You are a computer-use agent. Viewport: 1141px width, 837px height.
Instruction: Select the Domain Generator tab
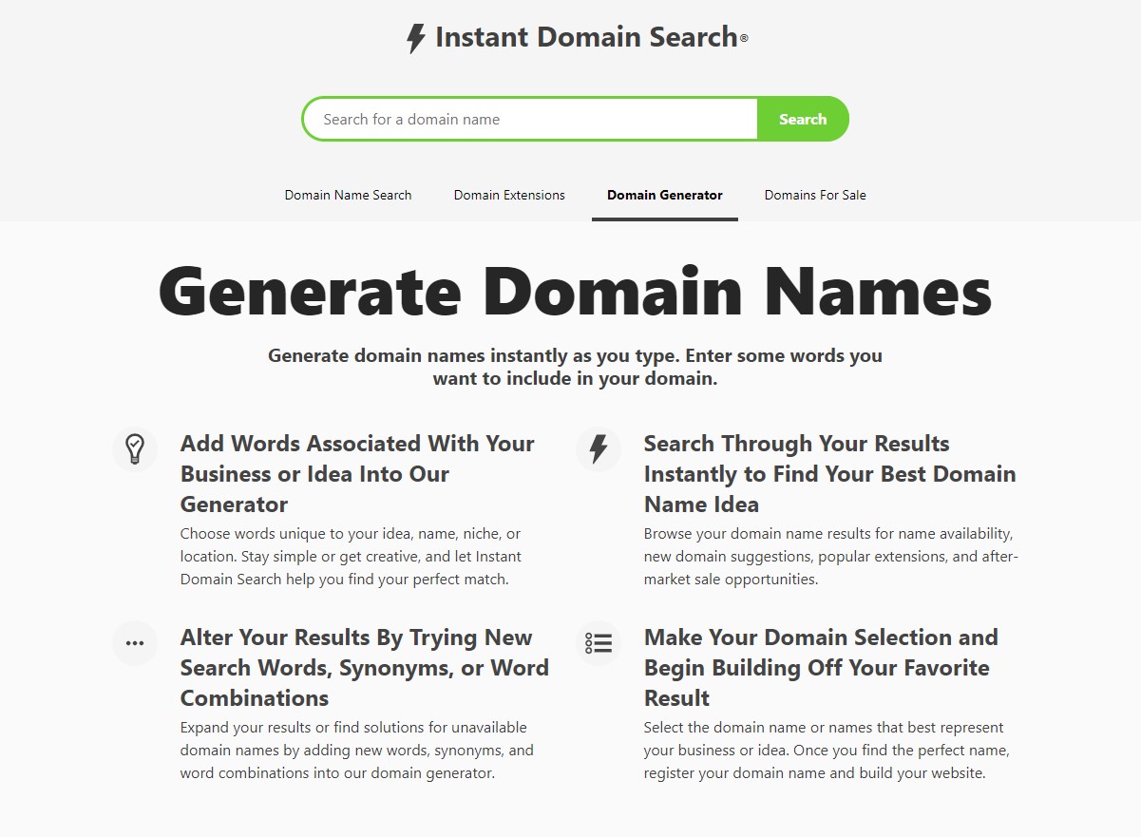tap(664, 195)
